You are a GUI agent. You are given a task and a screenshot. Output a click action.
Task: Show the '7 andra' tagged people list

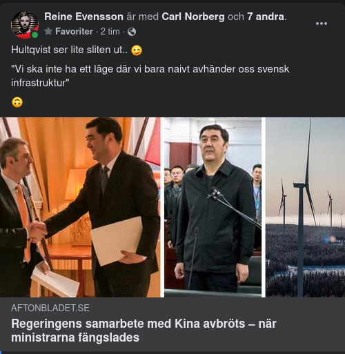click(x=266, y=17)
